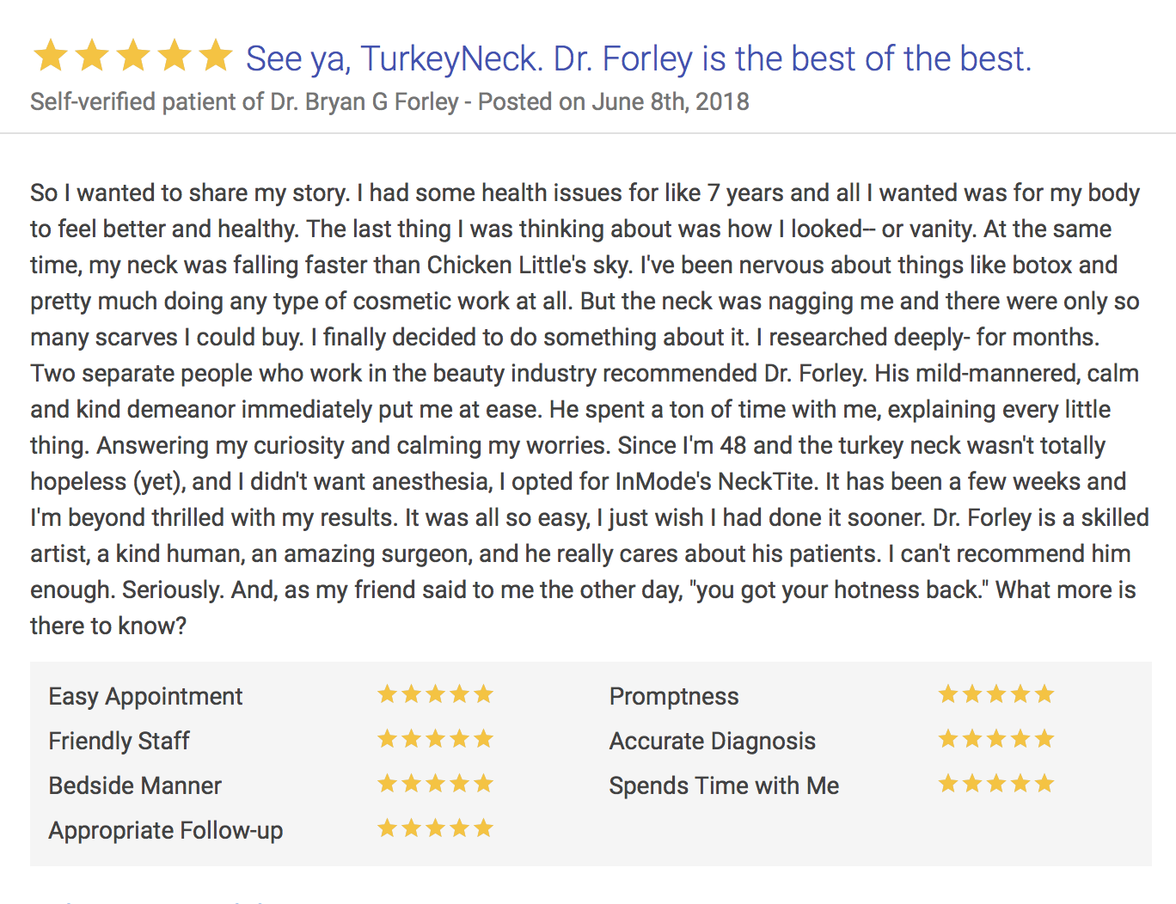Click the Easy Appointment star rating
Viewport: 1176px width, 904px height.
[x=436, y=694]
